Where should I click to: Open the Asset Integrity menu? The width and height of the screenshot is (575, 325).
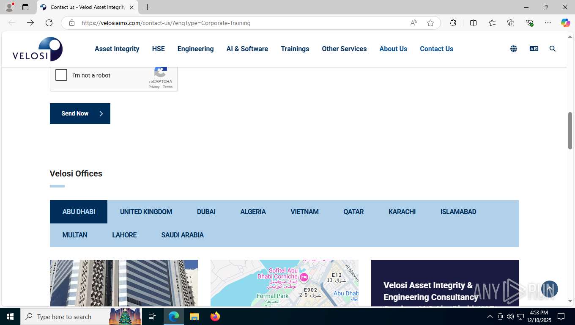coord(117,49)
